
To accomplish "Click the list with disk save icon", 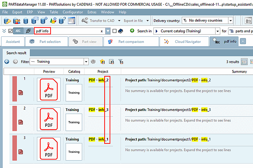I will point(112,61).
